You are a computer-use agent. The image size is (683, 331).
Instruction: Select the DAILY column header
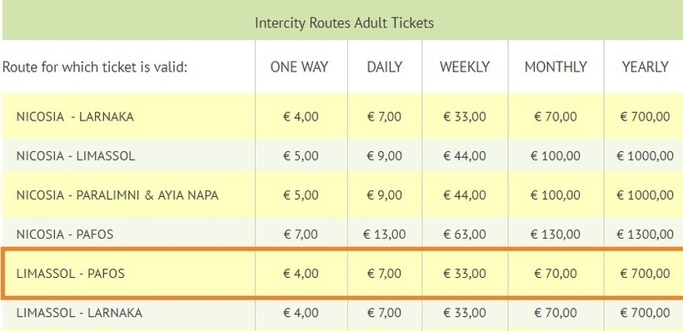(385, 67)
